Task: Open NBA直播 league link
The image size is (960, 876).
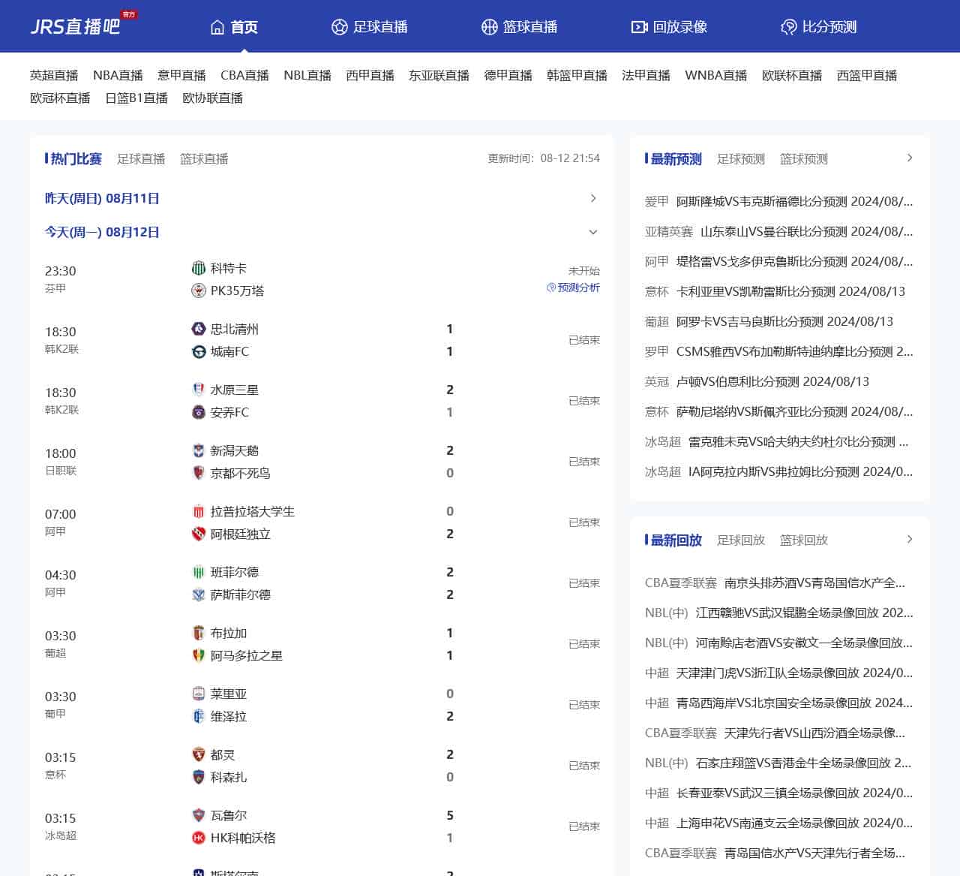Action: [118, 75]
